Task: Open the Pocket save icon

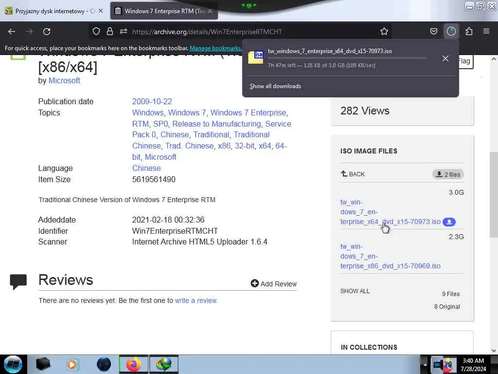Action: (433, 31)
